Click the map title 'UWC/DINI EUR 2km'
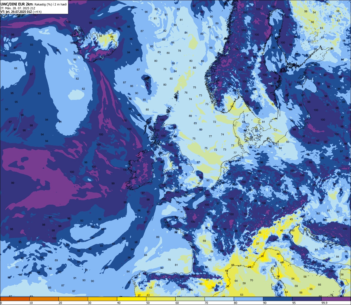Viewport: 351px width, 305px height. [x=17, y=4]
